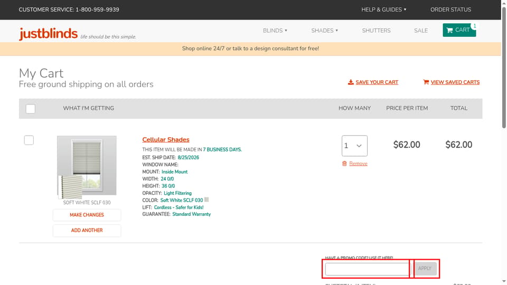Expand the Blinds menu
The width and height of the screenshot is (507, 285).
tap(275, 31)
